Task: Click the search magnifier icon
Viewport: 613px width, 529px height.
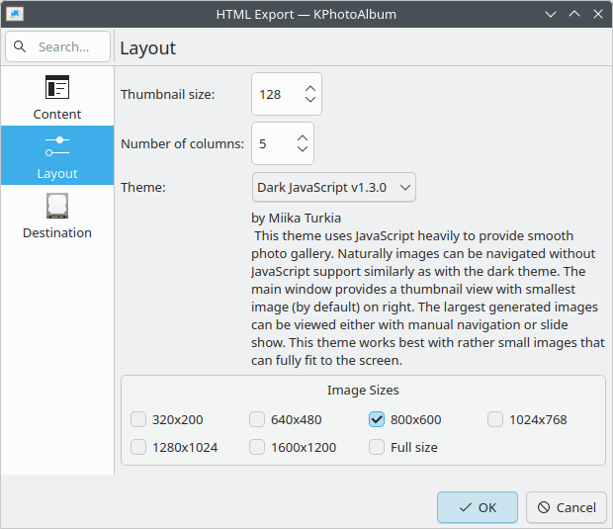Action: tap(21, 46)
